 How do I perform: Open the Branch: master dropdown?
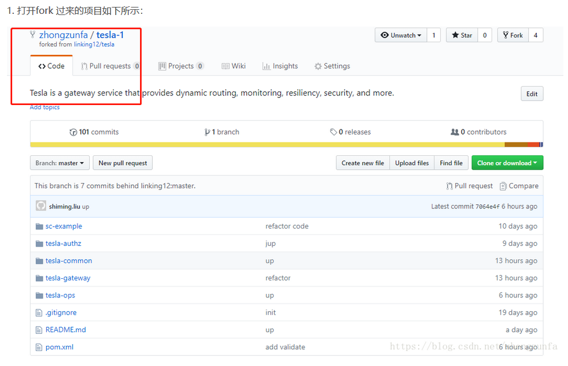(60, 163)
